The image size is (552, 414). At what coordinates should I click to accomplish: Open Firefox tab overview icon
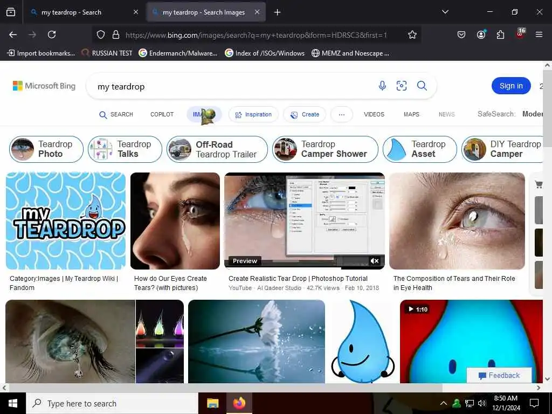pos(11,12)
